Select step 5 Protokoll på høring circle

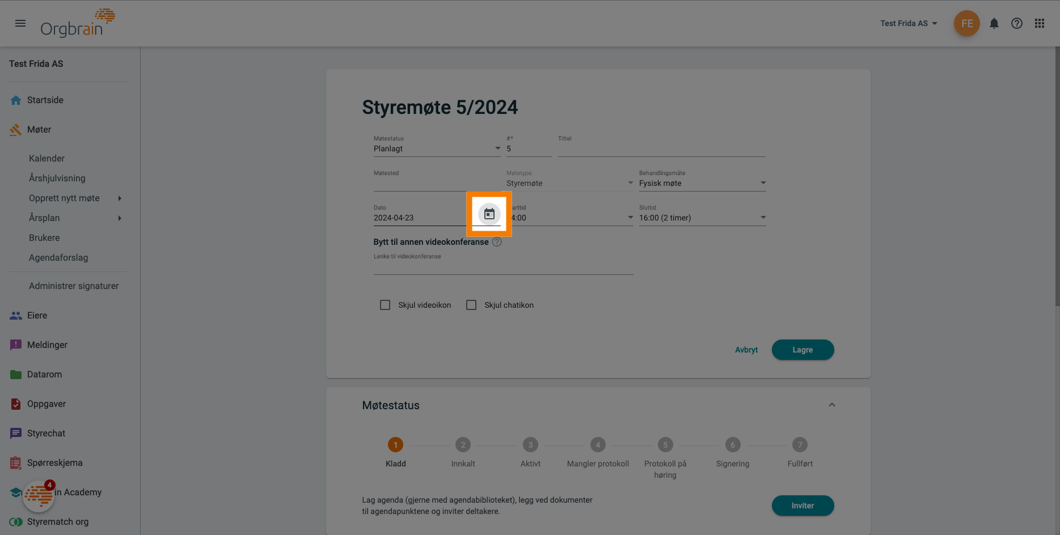(665, 445)
